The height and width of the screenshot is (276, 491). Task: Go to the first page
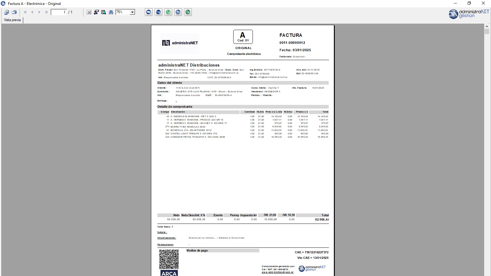(25, 12)
